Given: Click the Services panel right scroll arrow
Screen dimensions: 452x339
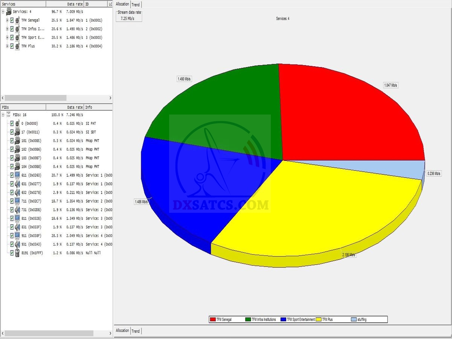Looking at the screenshot, I should (110, 98).
